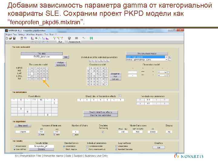Click the Run button

[x=61, y=42]
